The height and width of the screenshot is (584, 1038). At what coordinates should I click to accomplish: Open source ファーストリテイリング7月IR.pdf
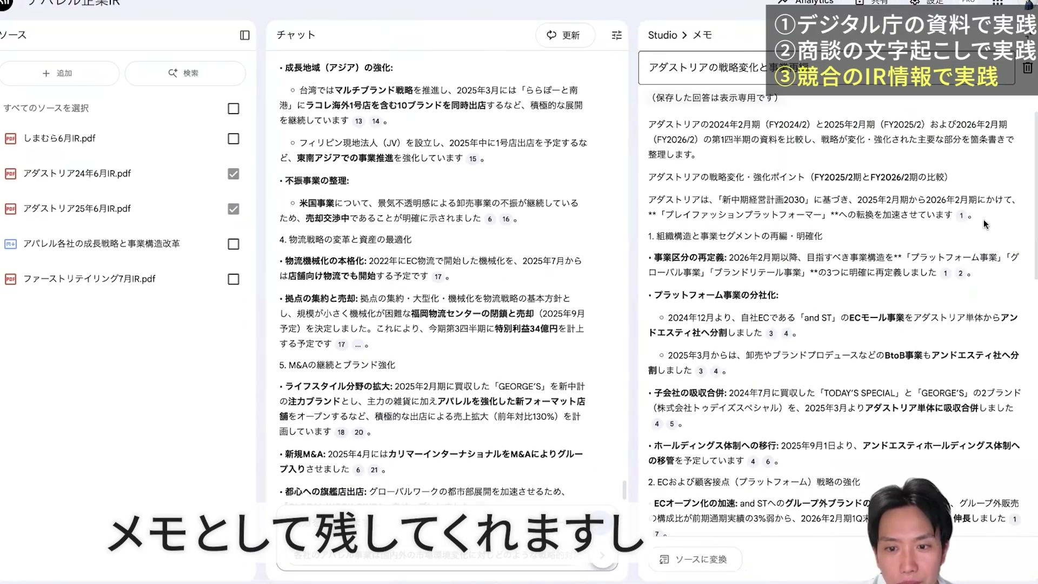click(x=89, y=279)
